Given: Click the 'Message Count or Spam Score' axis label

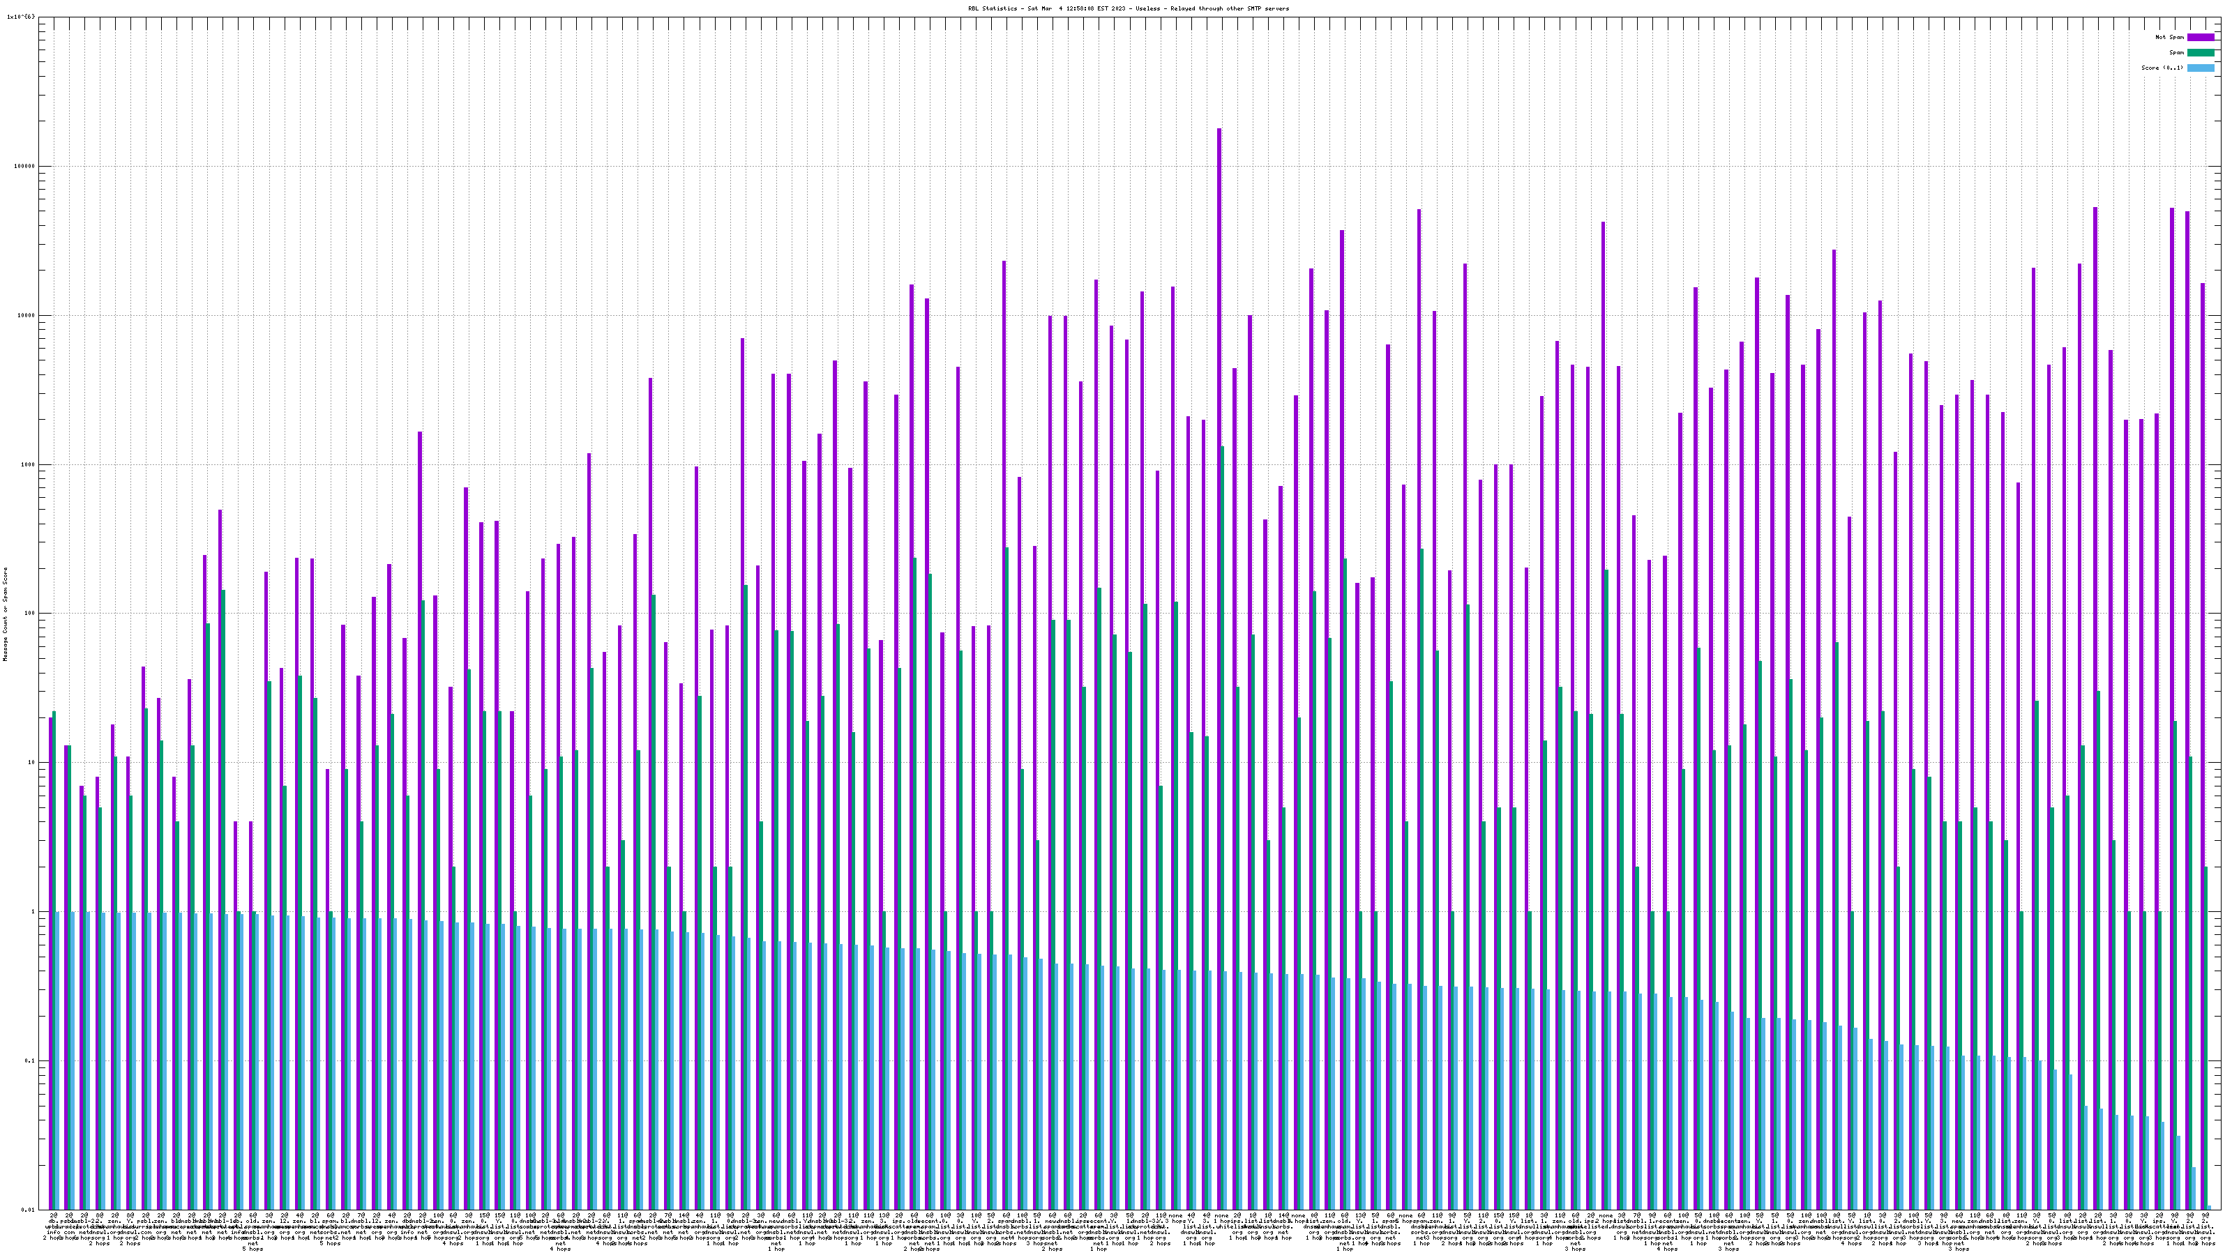Looking at the screenshot, I should (x=5, y=614).
